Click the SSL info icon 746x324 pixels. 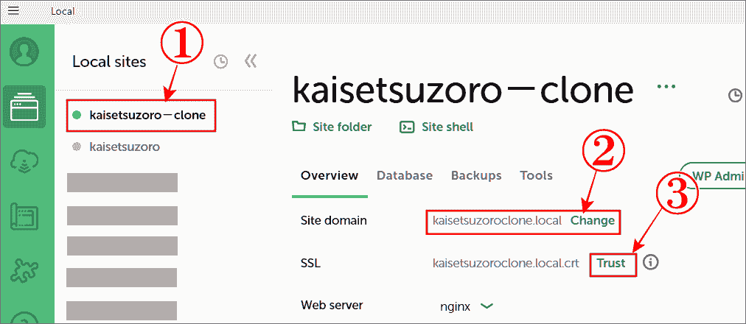point(650,262)
